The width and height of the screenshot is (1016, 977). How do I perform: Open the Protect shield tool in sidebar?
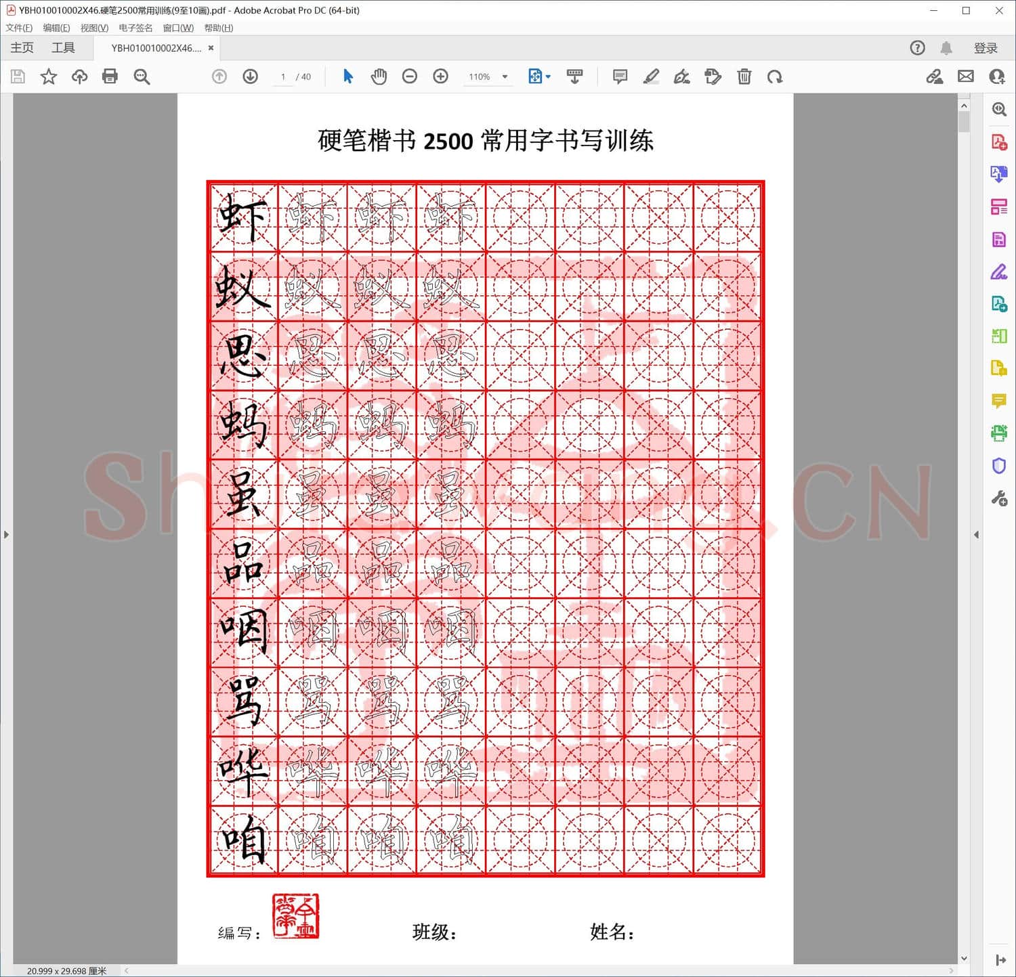point(999,466)
